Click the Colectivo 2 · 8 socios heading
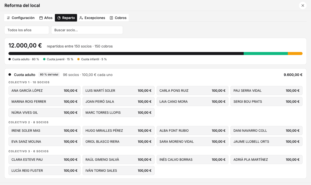The image size is (311, 185). pos(28,122)
